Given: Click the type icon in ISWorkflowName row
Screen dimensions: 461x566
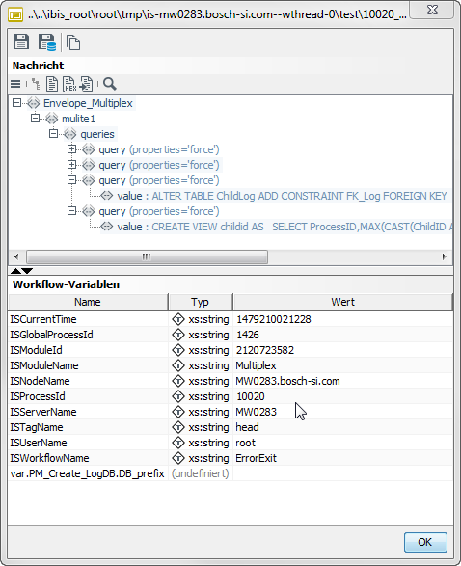Looking at the screenshot, I should [178, 458].
